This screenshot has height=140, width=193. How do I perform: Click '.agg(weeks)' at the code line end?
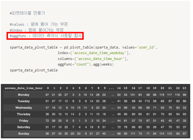coord(102,64)
